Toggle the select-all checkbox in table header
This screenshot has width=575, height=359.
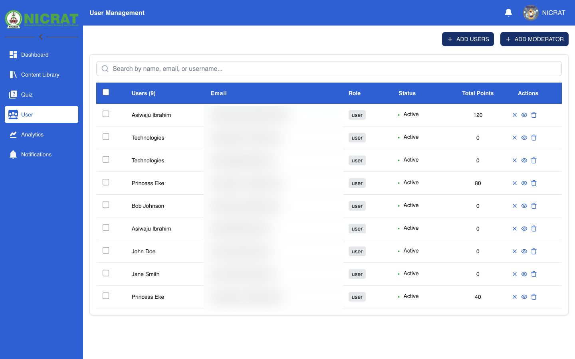pyautogui.click(x=106, y=92)
